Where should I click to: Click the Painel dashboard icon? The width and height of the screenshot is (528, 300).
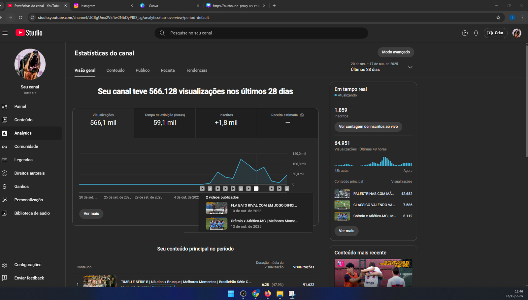tap(5, 107)
